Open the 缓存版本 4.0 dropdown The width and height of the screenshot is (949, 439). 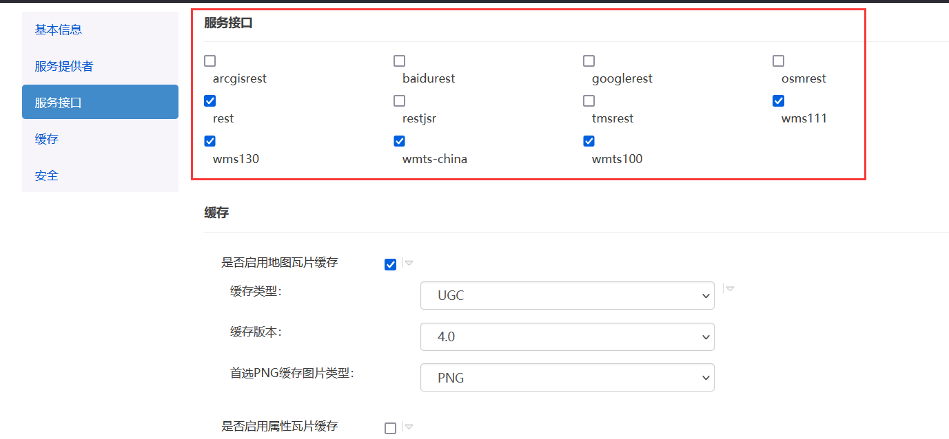[x=567, y=337]
